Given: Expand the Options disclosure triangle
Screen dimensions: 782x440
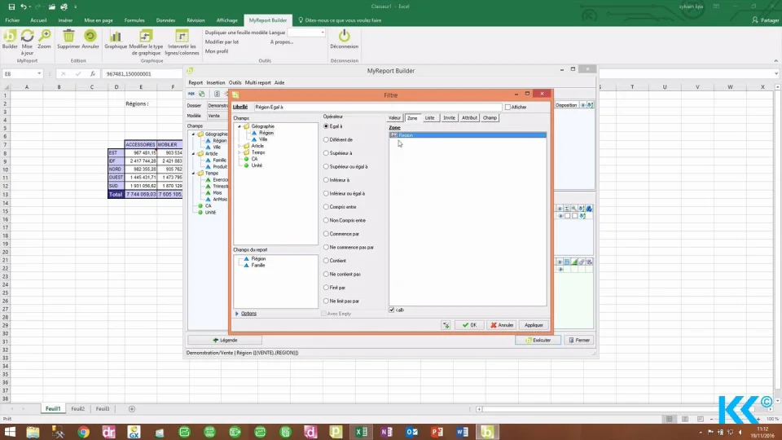Looking at the screenshot, I should [237, 314].
